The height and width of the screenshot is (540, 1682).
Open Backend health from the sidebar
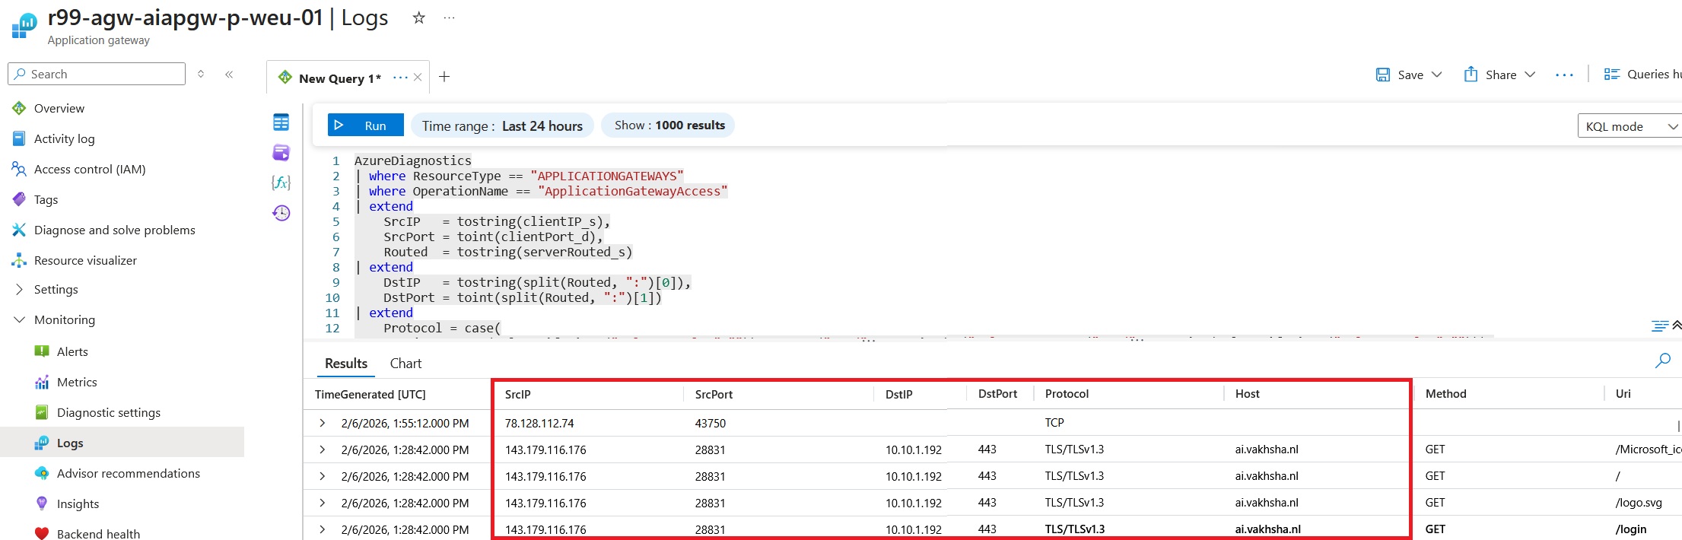tap(98, 533)
